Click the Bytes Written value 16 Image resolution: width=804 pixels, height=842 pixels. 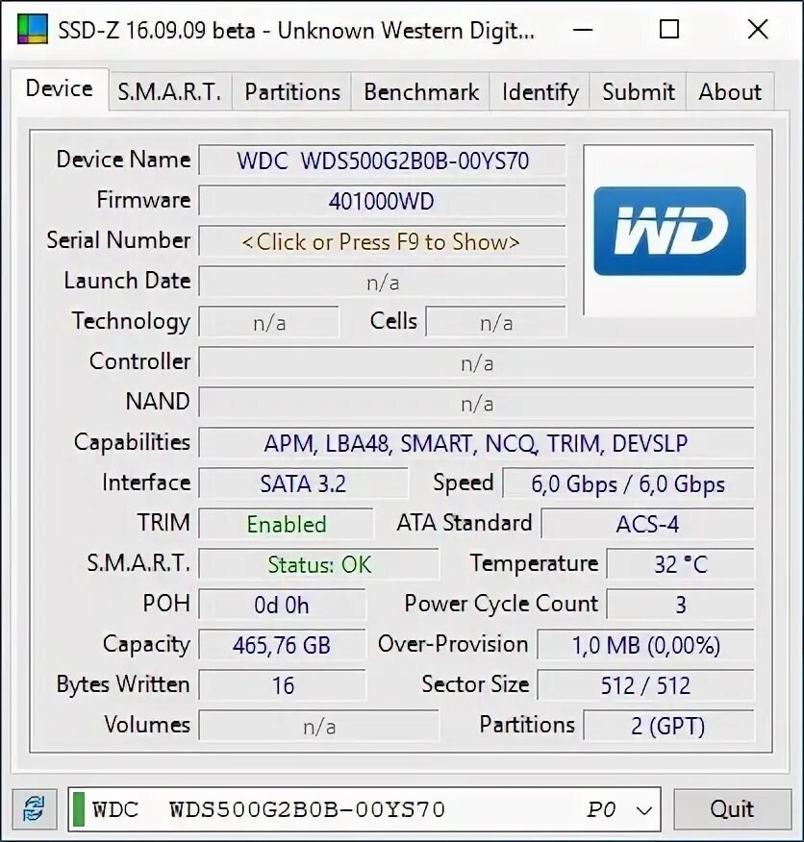[282, 685]
